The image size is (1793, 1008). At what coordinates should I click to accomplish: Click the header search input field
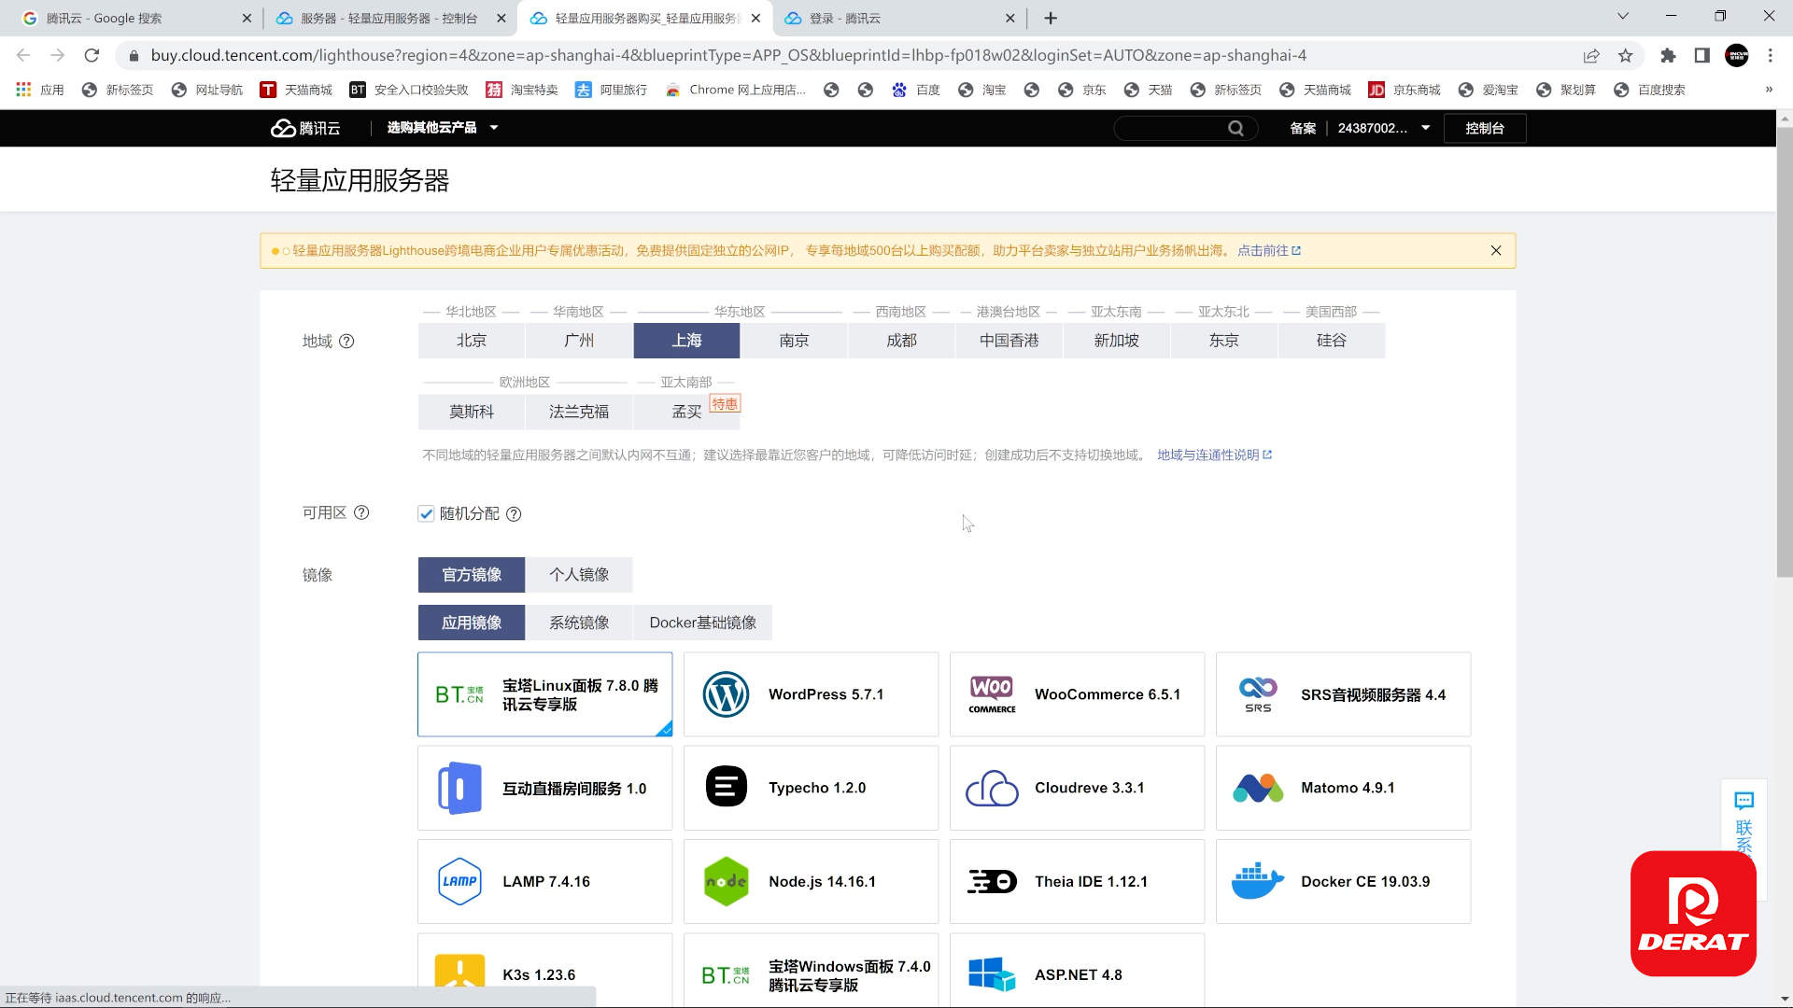click(x=1172, y=128)
